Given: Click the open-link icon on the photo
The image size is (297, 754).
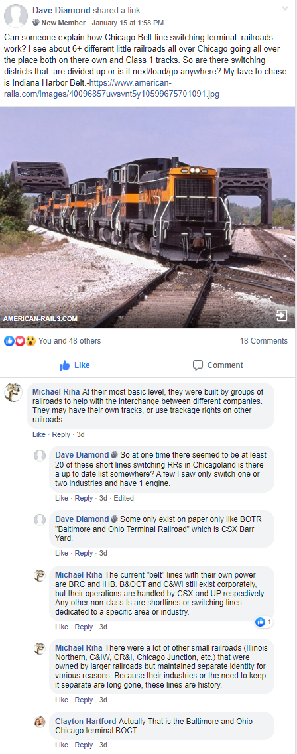Looking at the screenshot, I should point(281,316).
